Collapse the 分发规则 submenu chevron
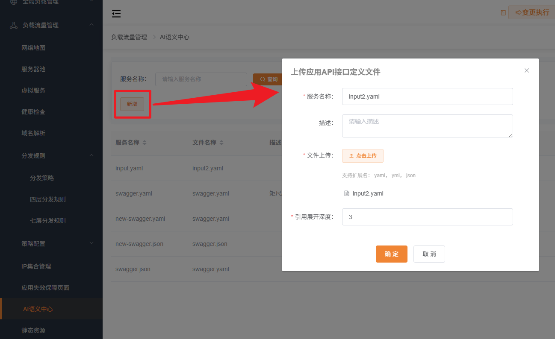The width and height of the screenshot is (555, 339). click(x=92, y=155)
